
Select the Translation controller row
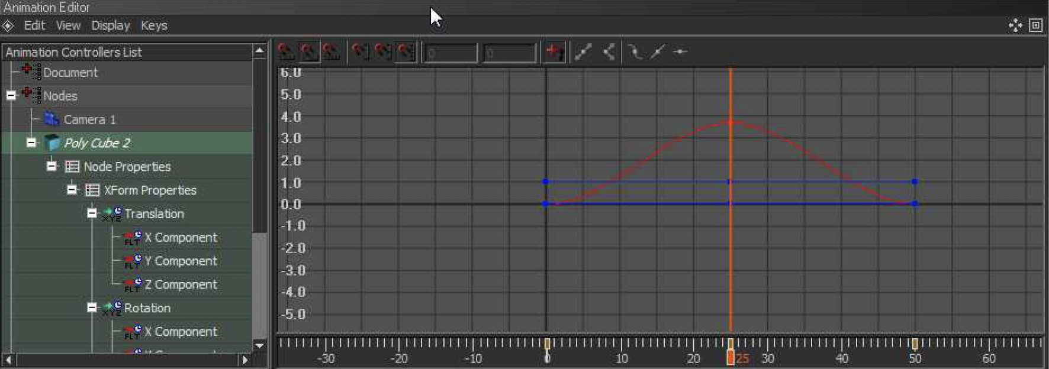click(127, 214)
